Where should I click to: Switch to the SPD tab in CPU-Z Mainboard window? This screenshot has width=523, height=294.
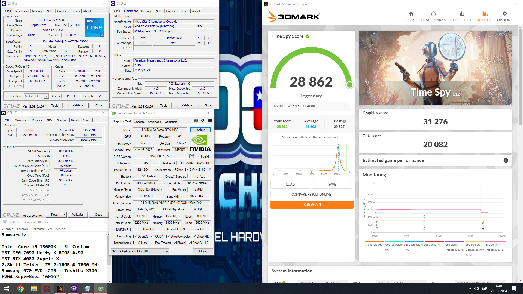coord(159,11)
